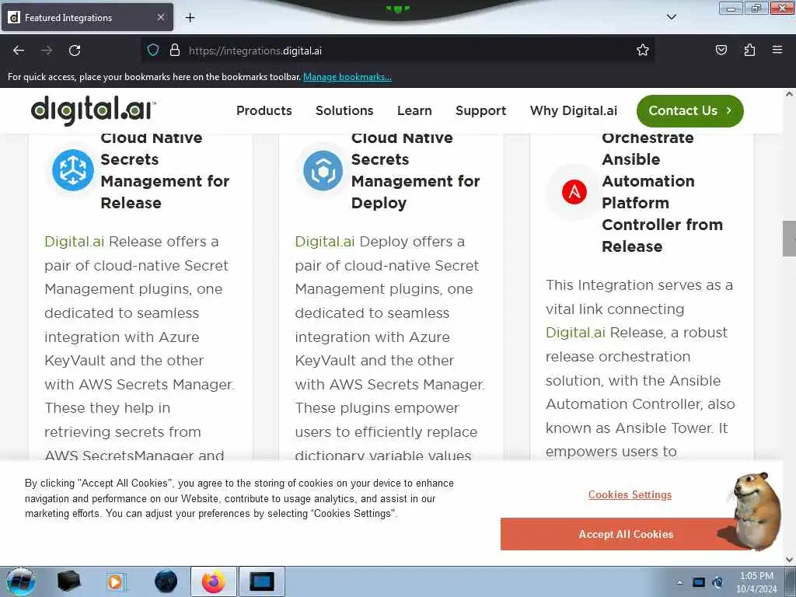Open the Why Digital.ai menu

pyautogui.click(x=574, y=110)
